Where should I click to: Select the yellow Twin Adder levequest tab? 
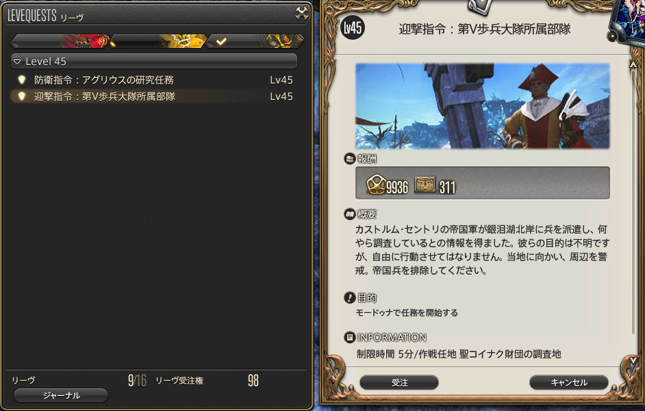pos(157,41)
